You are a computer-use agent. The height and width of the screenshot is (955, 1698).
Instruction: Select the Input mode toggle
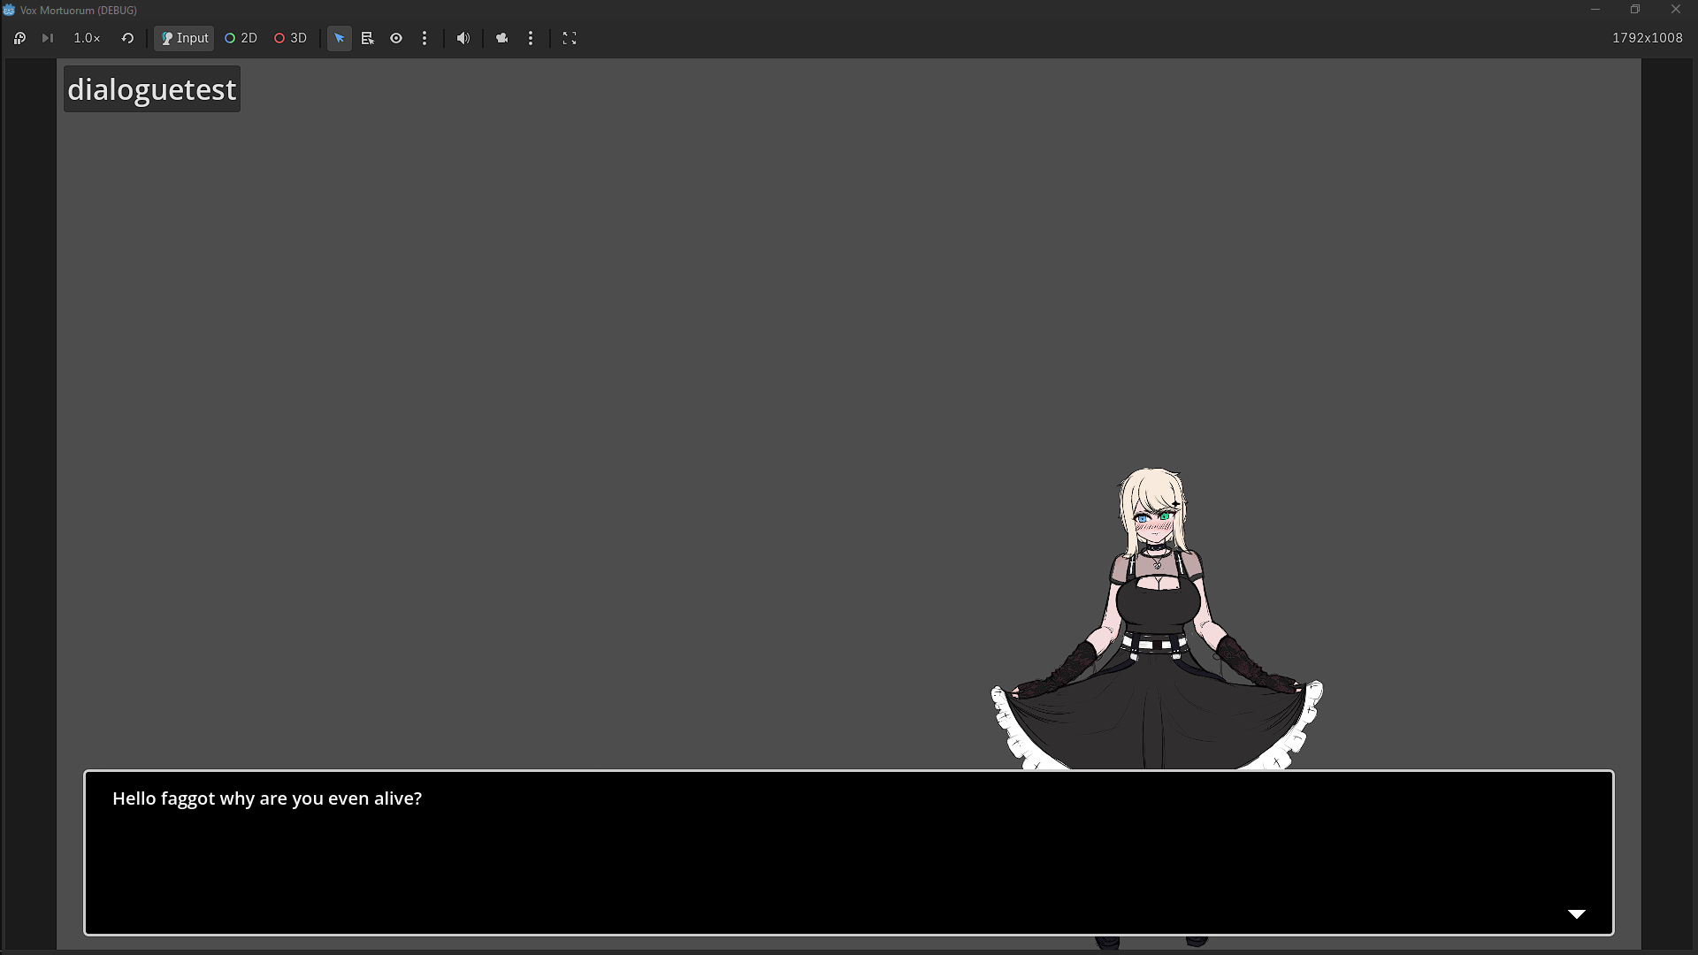tap(184, 38)
